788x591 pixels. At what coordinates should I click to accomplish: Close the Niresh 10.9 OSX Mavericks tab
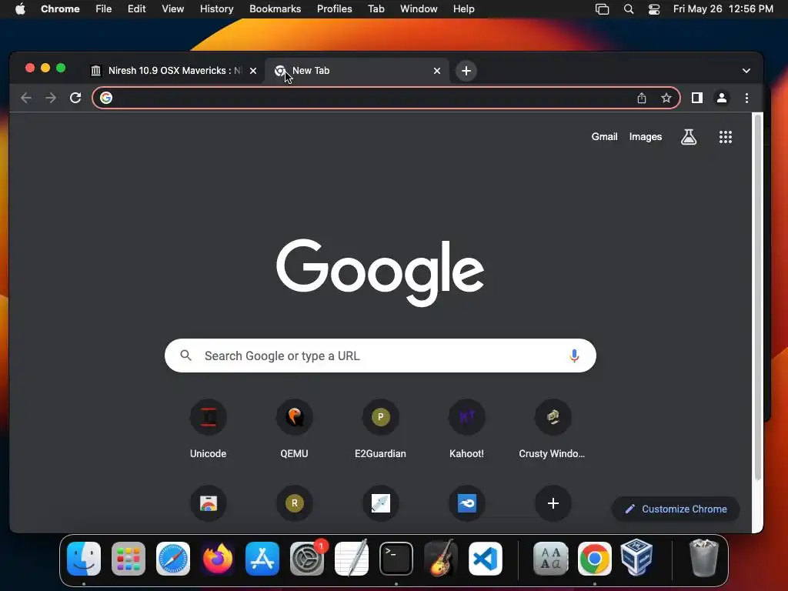(253, 71)
